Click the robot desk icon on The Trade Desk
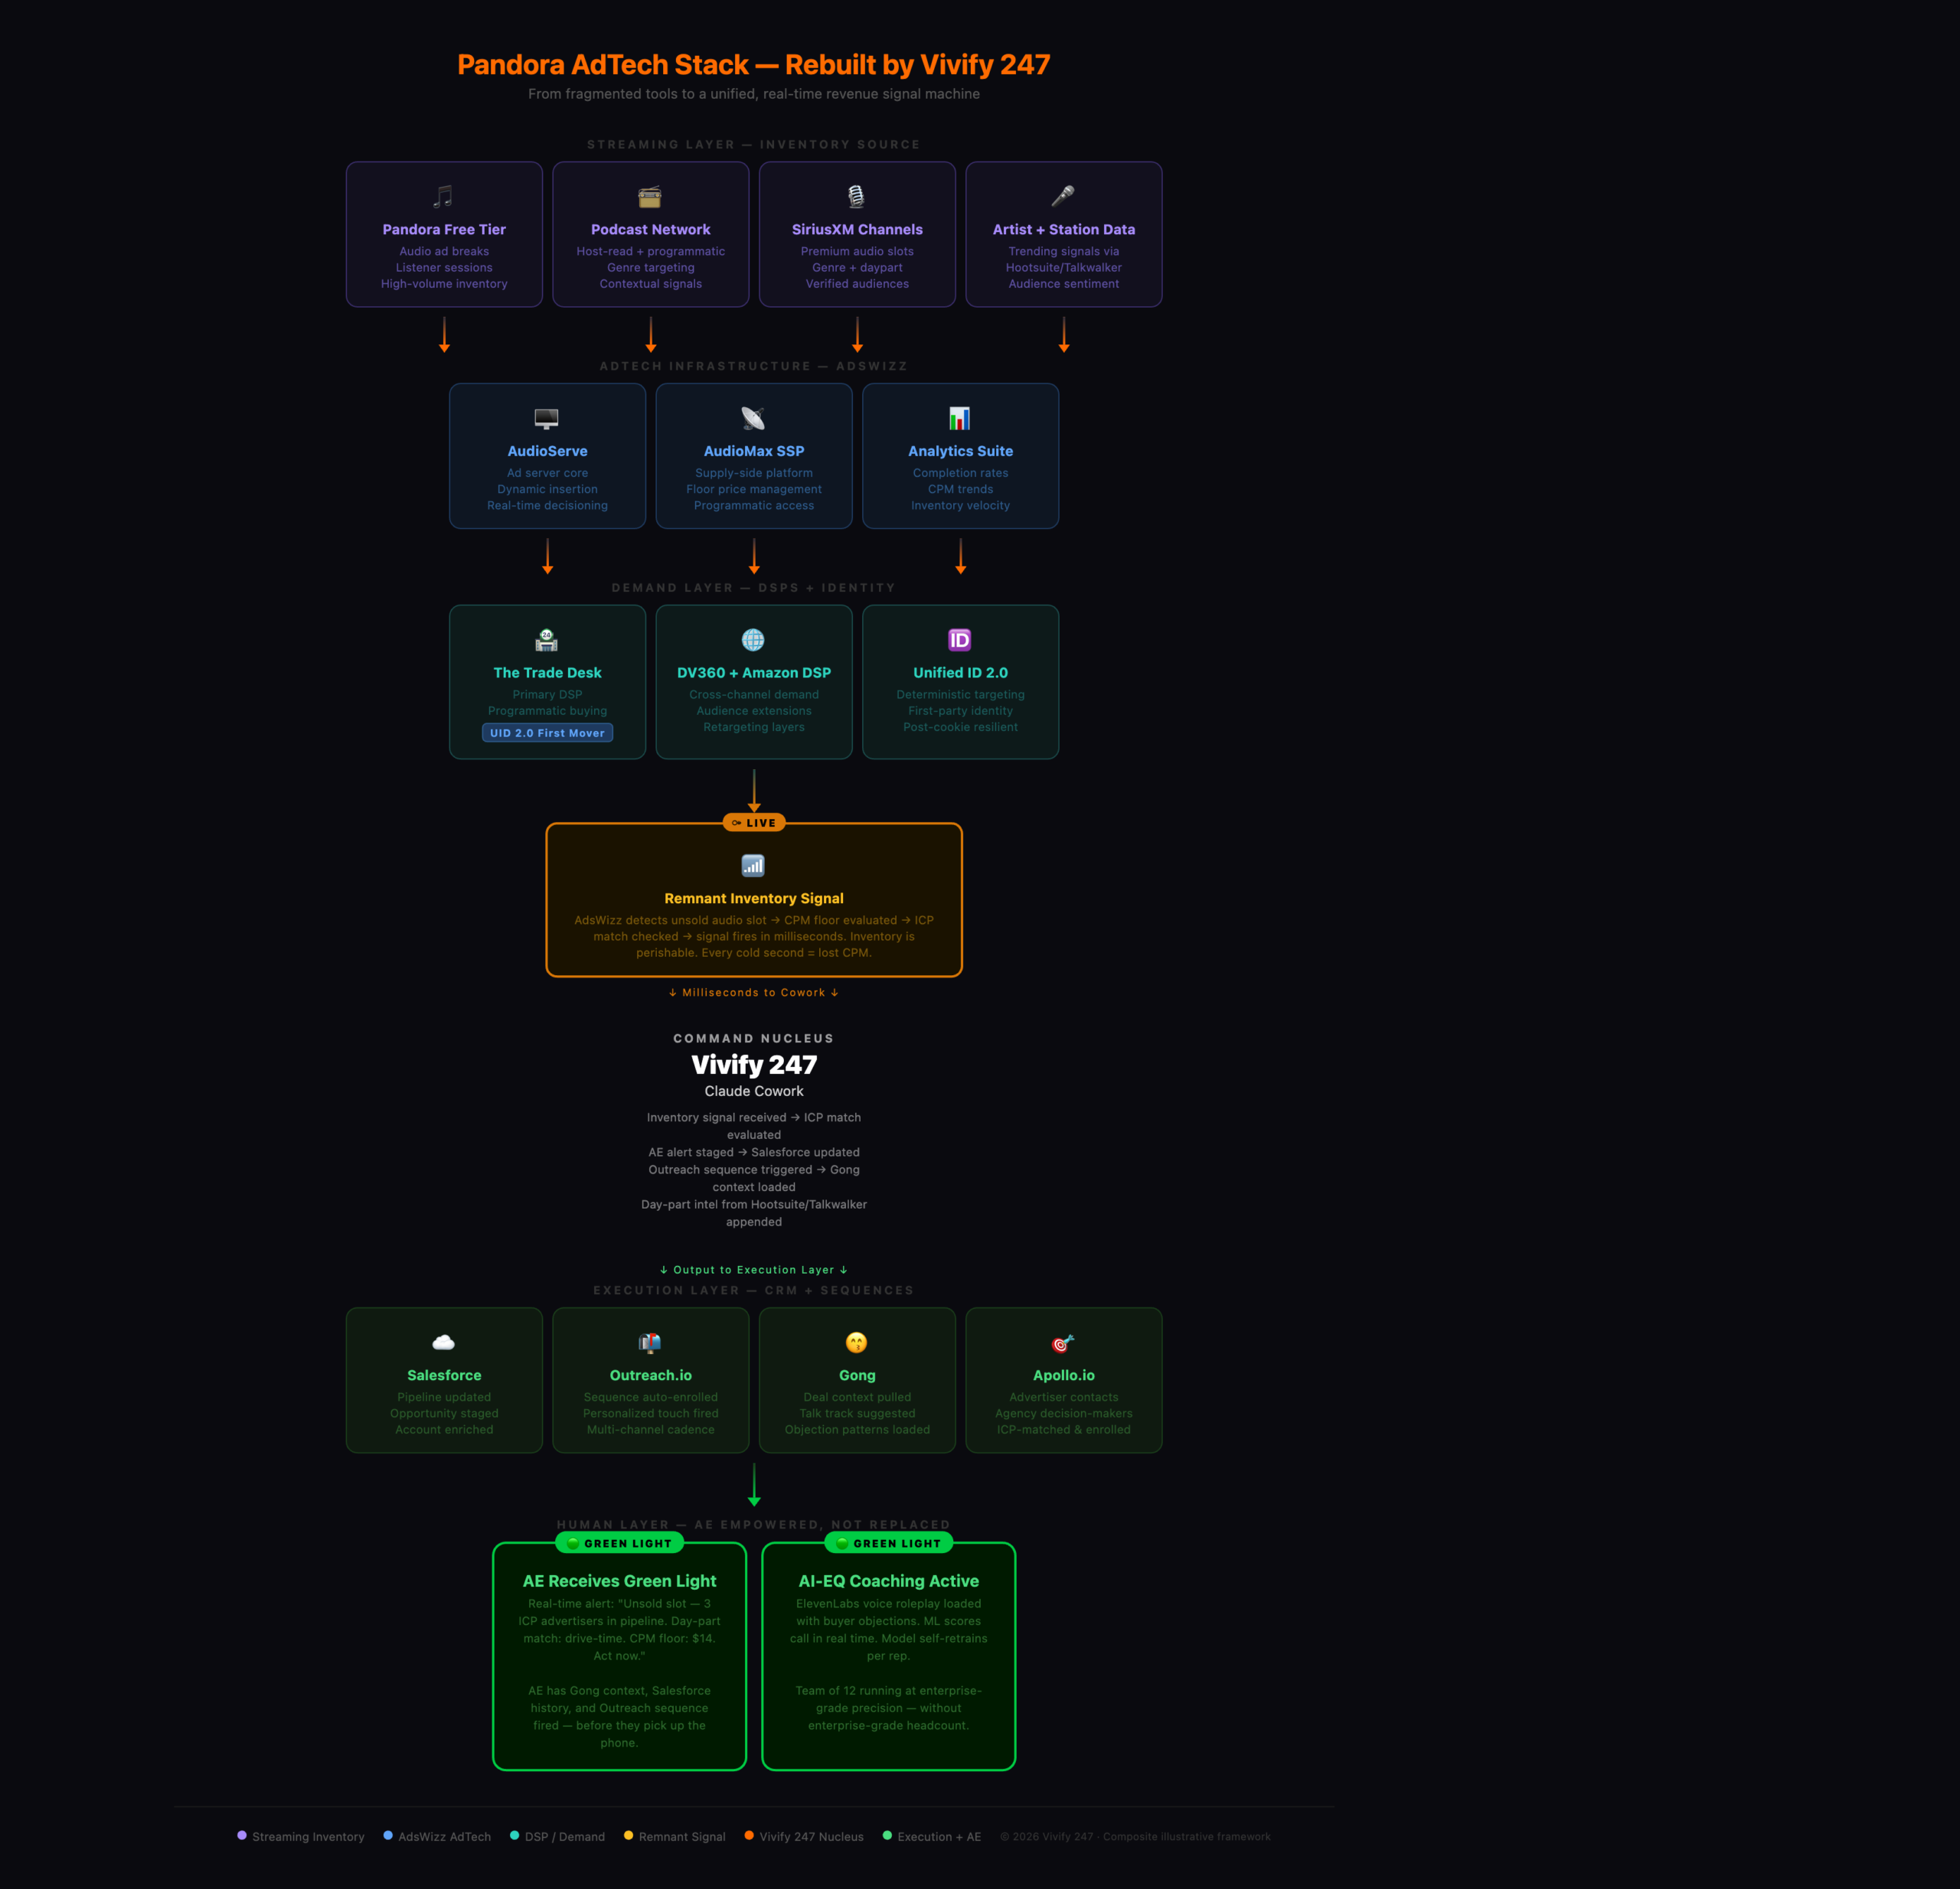1960x1889 pixels. click(547, 640)
